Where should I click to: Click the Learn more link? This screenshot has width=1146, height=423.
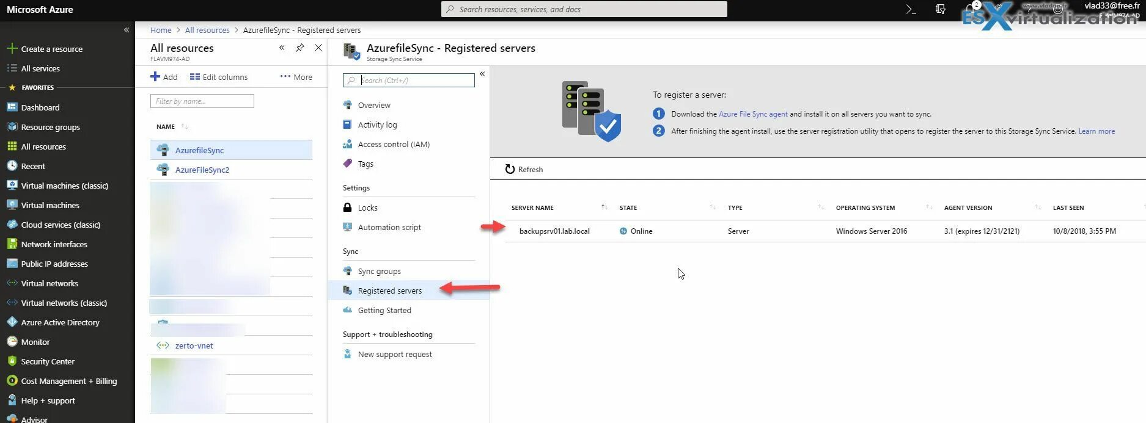pyautogui.click(x=1096, y=131)
